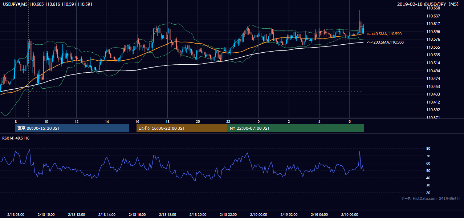The height and width of the screenshot is (218, 464).
Task: Click price axis label 110.371
Action: pos(433,118)
